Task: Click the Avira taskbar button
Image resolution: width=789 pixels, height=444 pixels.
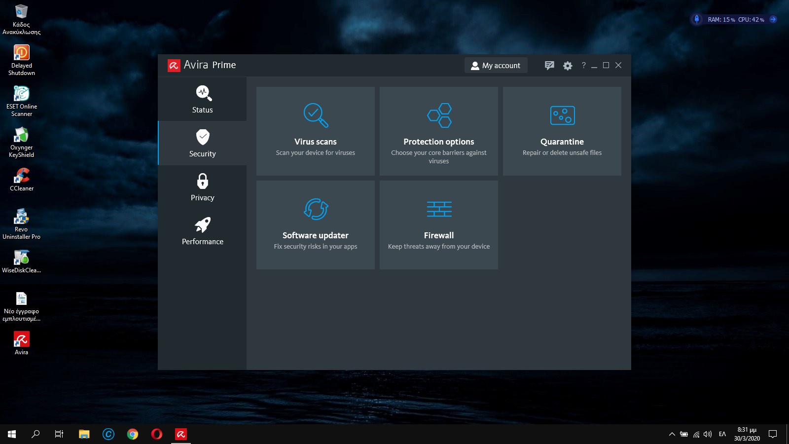Action: pos(181,434)
